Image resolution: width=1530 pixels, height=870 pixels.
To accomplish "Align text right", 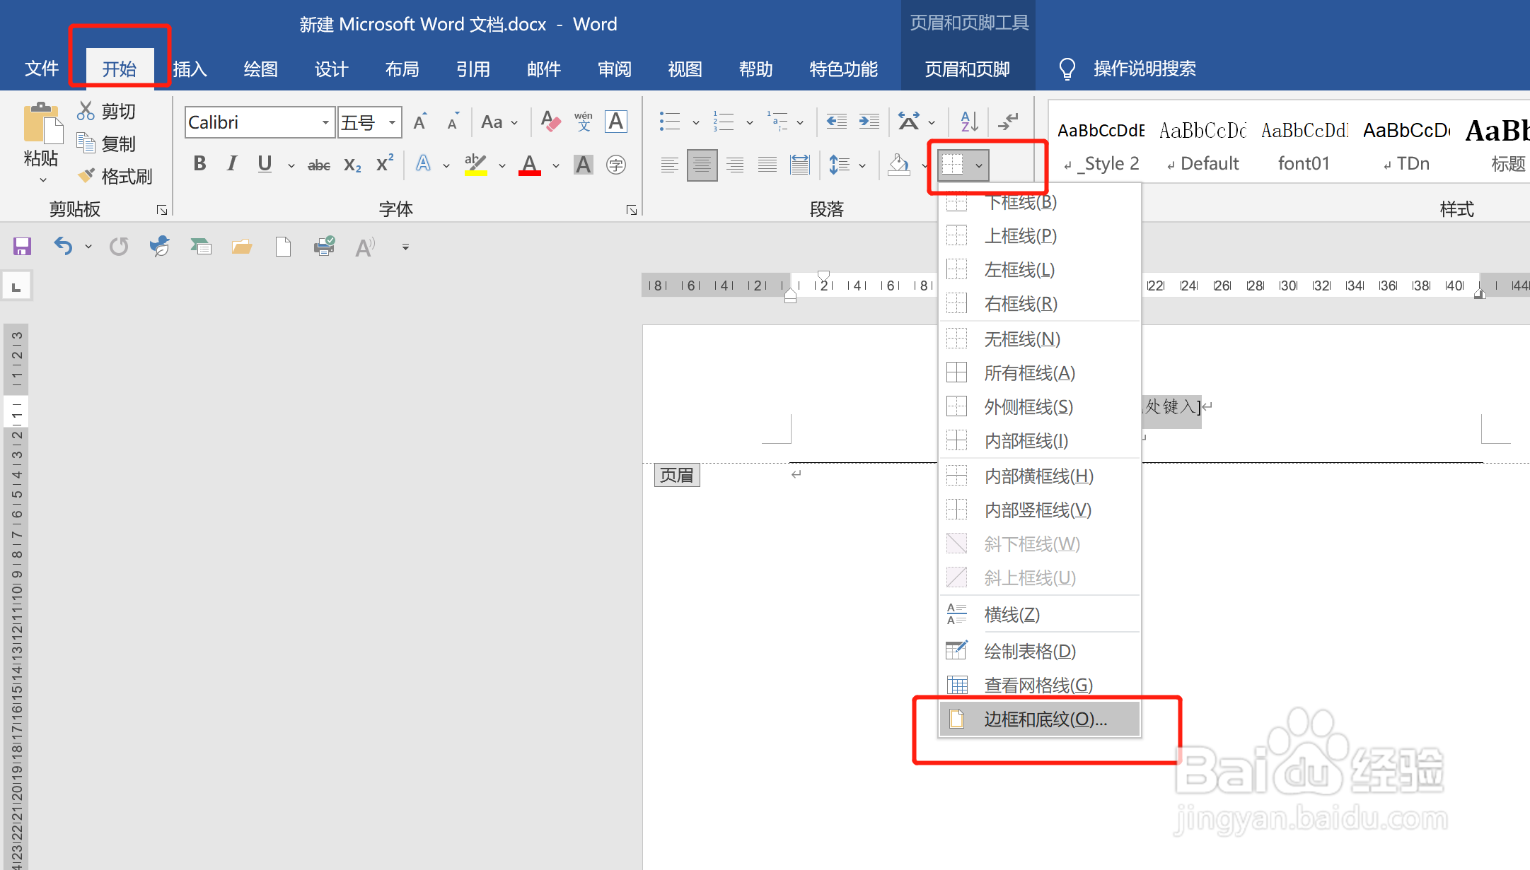I will tap(735, 165).
